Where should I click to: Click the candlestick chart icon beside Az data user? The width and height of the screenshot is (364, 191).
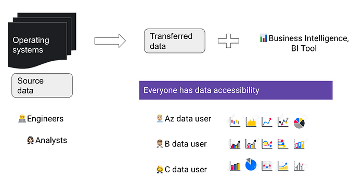pyautogui.click(x=235, y=122)
